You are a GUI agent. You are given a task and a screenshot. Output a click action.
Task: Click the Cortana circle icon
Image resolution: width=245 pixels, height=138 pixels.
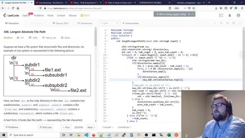click(64, 135)
